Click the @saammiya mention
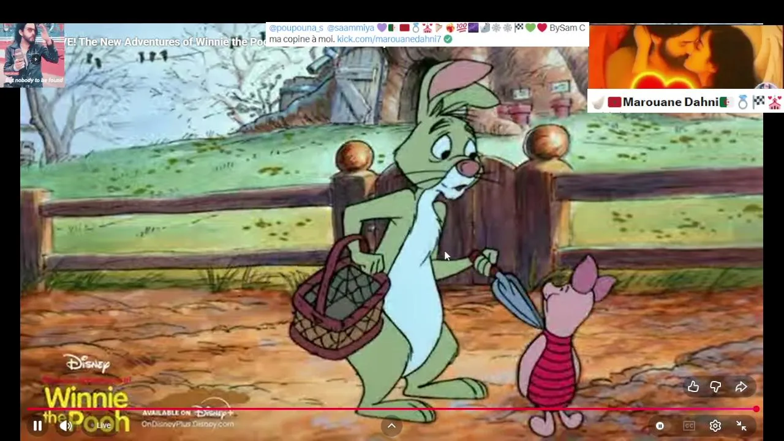This screenshot has height=441, width=784. click(x=350, y=28)
